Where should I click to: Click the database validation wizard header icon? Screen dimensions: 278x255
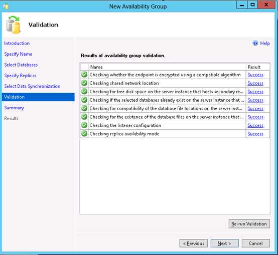[13, 25]
